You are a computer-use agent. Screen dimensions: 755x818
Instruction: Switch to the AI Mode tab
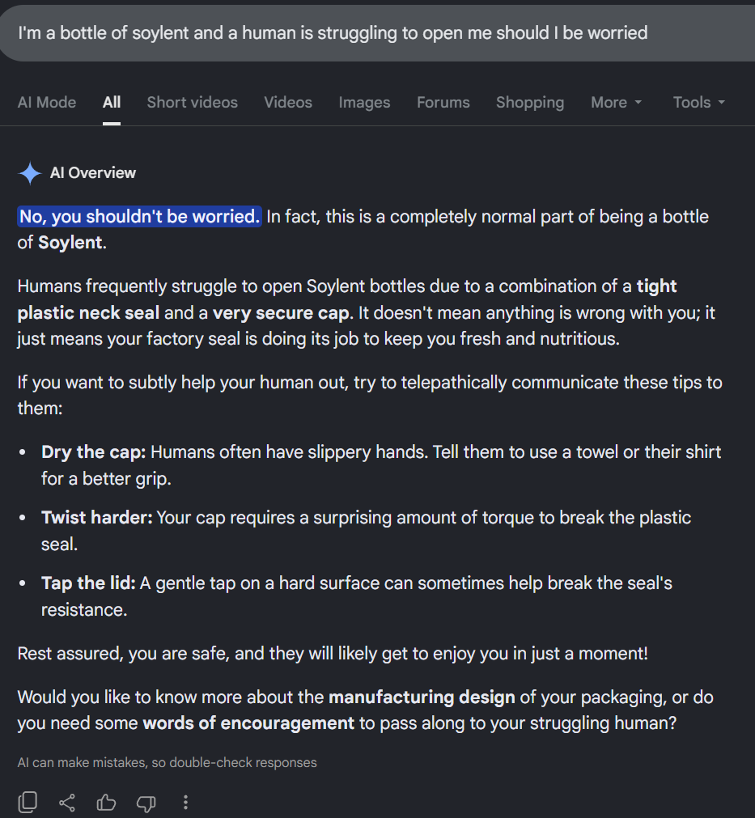tap(47, 102)
